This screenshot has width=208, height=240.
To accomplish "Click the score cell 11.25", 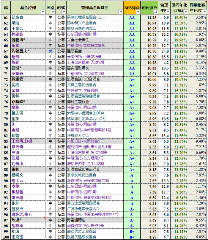I will pyautogui.click(x=149, y=18).
